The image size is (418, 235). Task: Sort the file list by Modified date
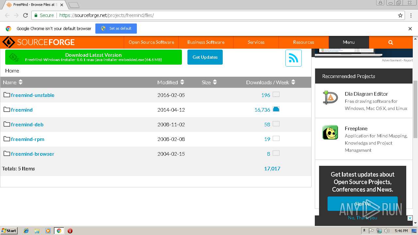pyautogui.click(x=171, y=82)
